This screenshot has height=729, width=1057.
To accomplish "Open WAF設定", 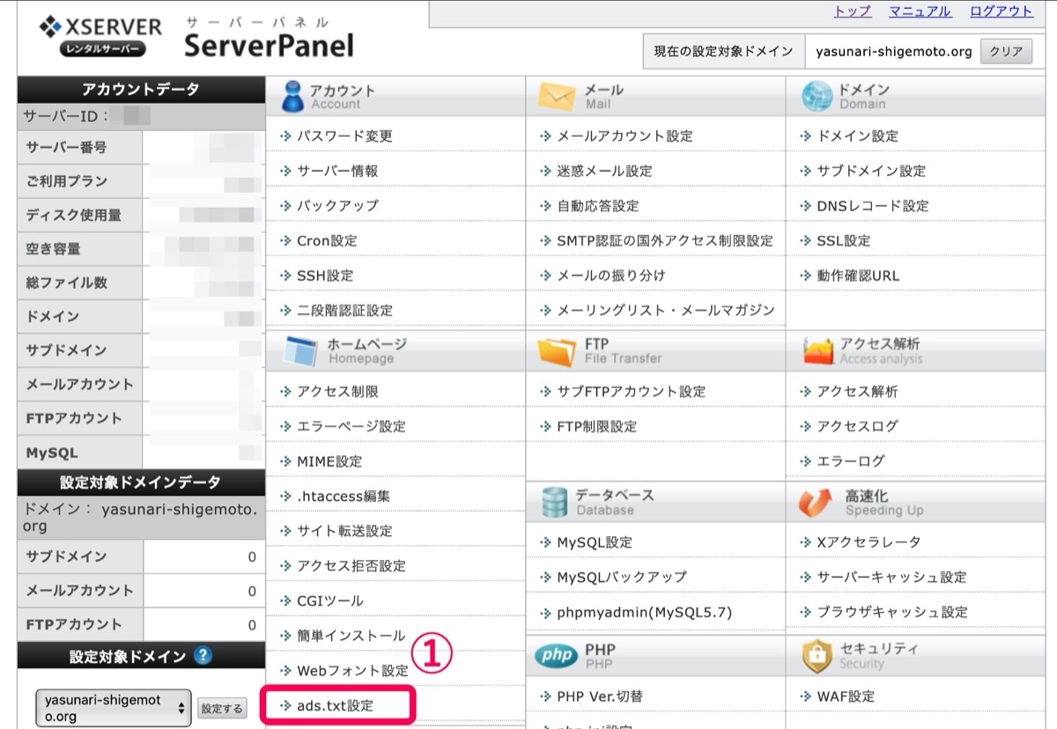I will (846, 696).
